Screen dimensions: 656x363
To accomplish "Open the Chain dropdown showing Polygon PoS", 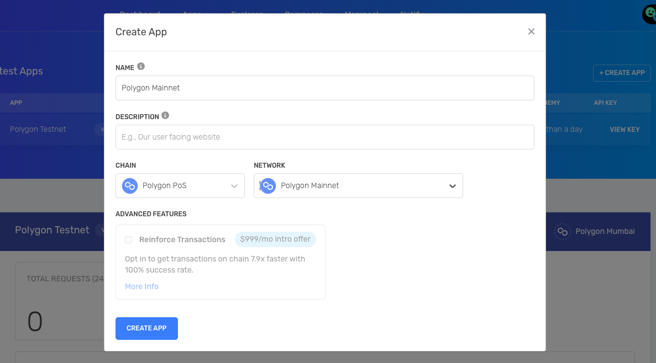I will tap(180, 186).
